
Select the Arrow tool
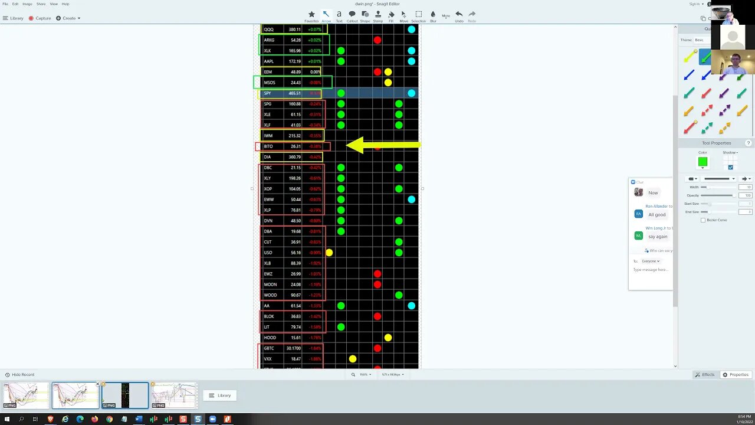tap(326, 16)
